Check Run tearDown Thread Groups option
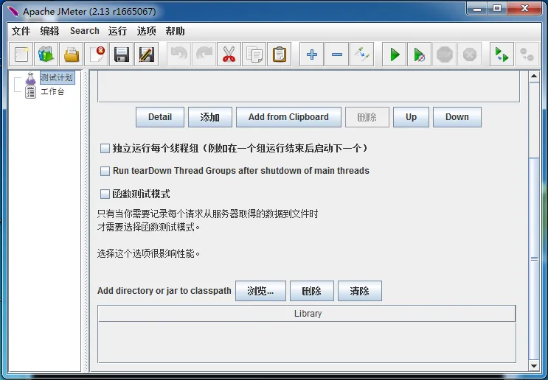 [105, 171]
